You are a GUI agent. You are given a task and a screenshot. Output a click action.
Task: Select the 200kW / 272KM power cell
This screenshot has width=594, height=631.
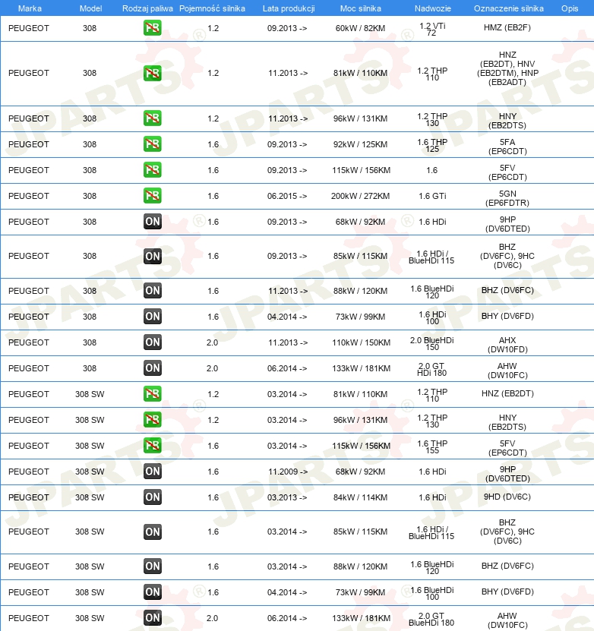(x=360, y=196)
